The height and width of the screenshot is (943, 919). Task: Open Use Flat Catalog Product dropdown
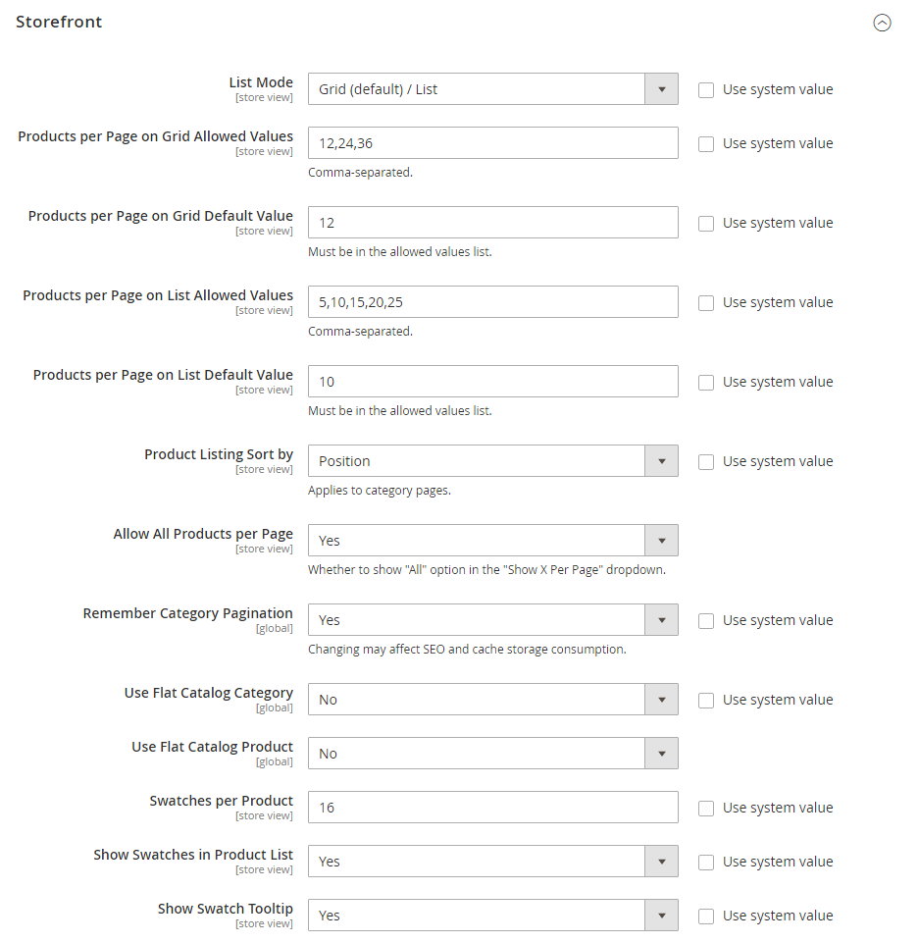click(493, 753)
